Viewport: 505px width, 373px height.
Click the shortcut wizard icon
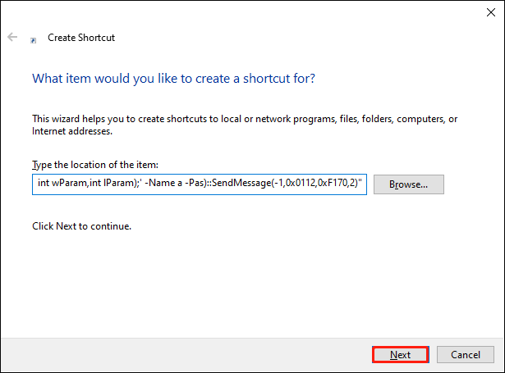(x=33, y=39)
